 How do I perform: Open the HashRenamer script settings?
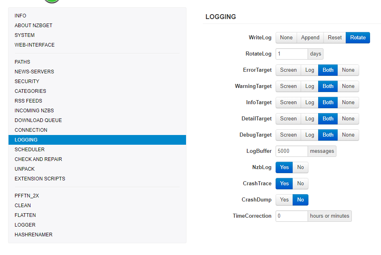[x=33, y=235]
